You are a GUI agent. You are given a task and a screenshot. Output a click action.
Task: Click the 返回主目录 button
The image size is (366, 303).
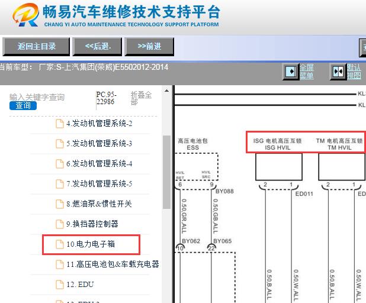(x=36, y=46)
